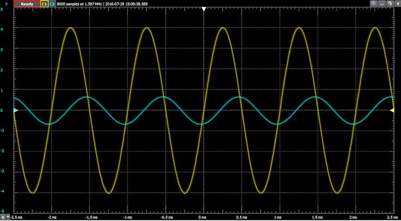
Task: Click the '1 ms' time axis label
Action: tap(279, 217)
